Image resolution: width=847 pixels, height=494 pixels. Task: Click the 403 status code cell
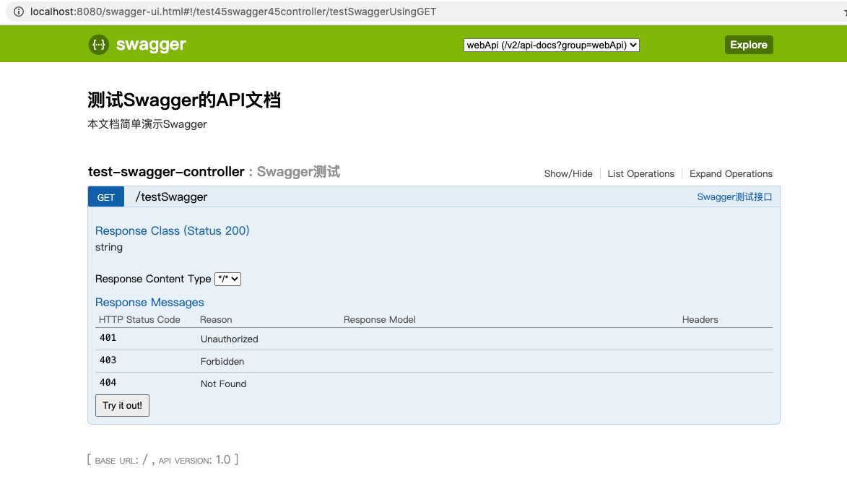108,360
